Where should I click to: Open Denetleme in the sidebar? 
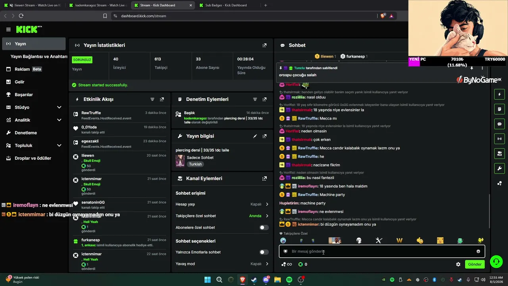(x=34, y=133)
